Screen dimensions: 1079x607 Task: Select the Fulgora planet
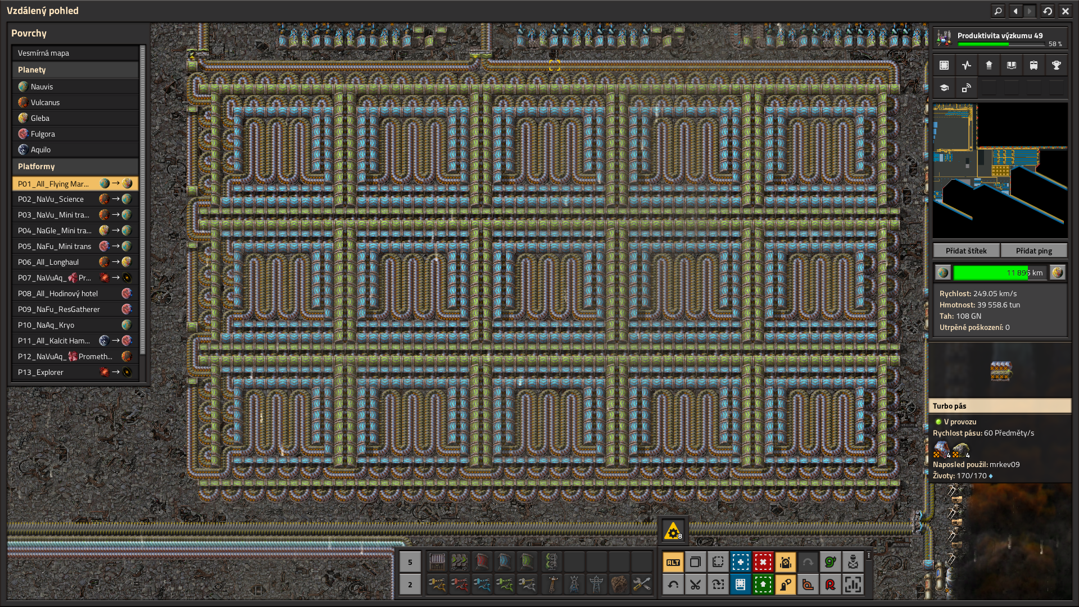pyautogui.click(x=75, y=134)
